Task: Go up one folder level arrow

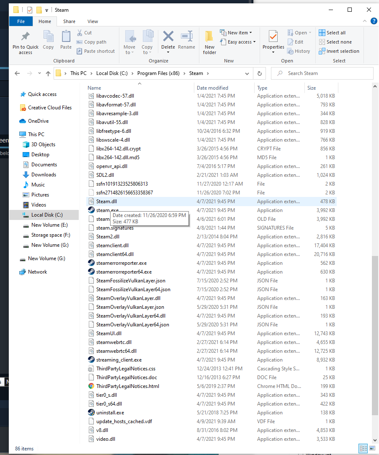Action: click(48, 73)
